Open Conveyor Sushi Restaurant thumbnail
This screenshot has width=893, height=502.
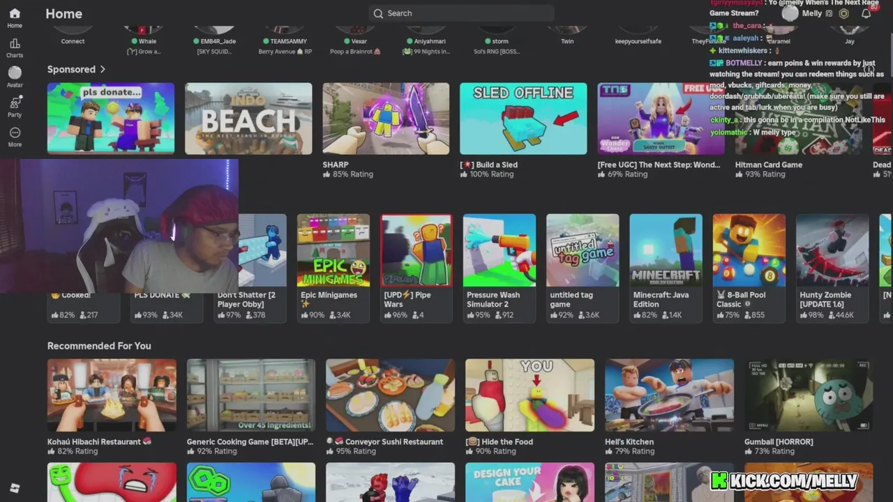click(391, 395)
